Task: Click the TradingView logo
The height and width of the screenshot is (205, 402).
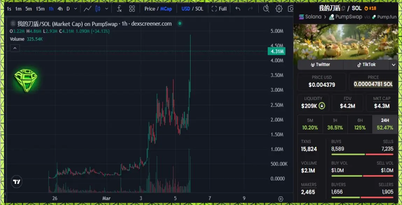Action: [17, 182]
